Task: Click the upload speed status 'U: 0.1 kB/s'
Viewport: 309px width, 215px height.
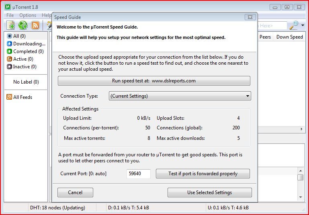Action: [228, 208]
